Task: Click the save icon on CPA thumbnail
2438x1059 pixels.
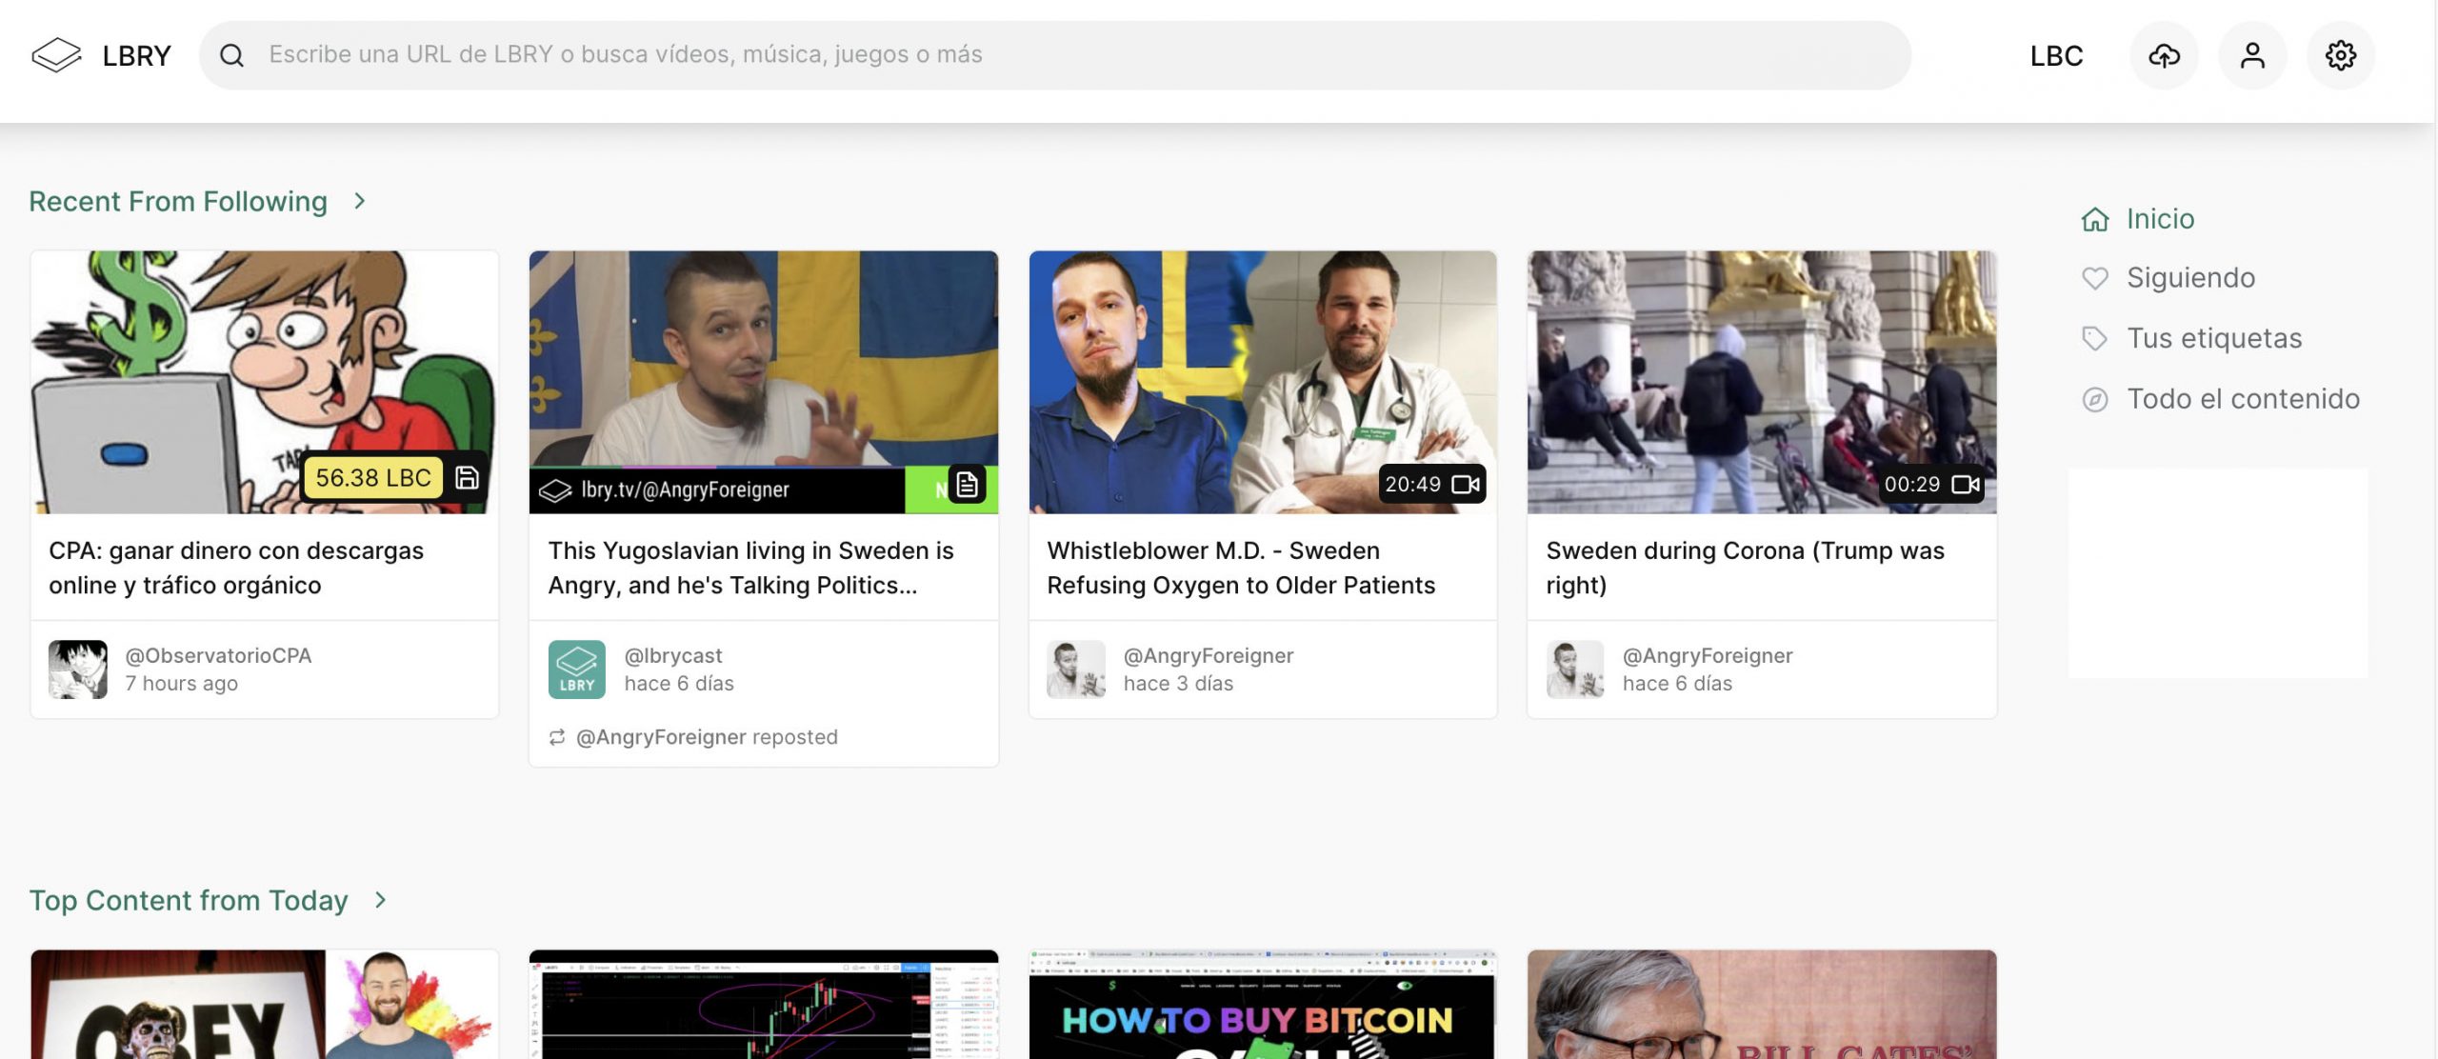Action: tap(467, 477)
